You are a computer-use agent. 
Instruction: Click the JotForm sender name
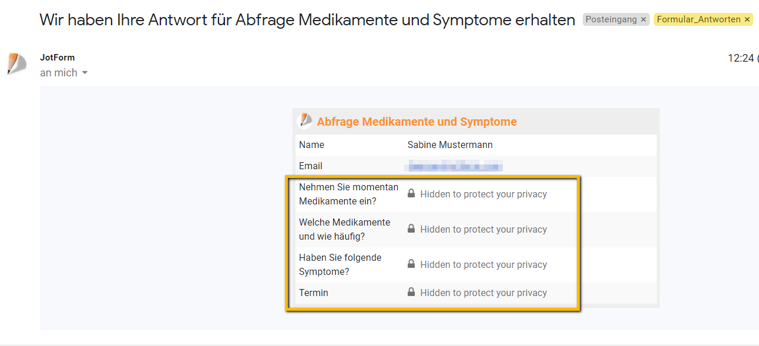click(57, 58)
